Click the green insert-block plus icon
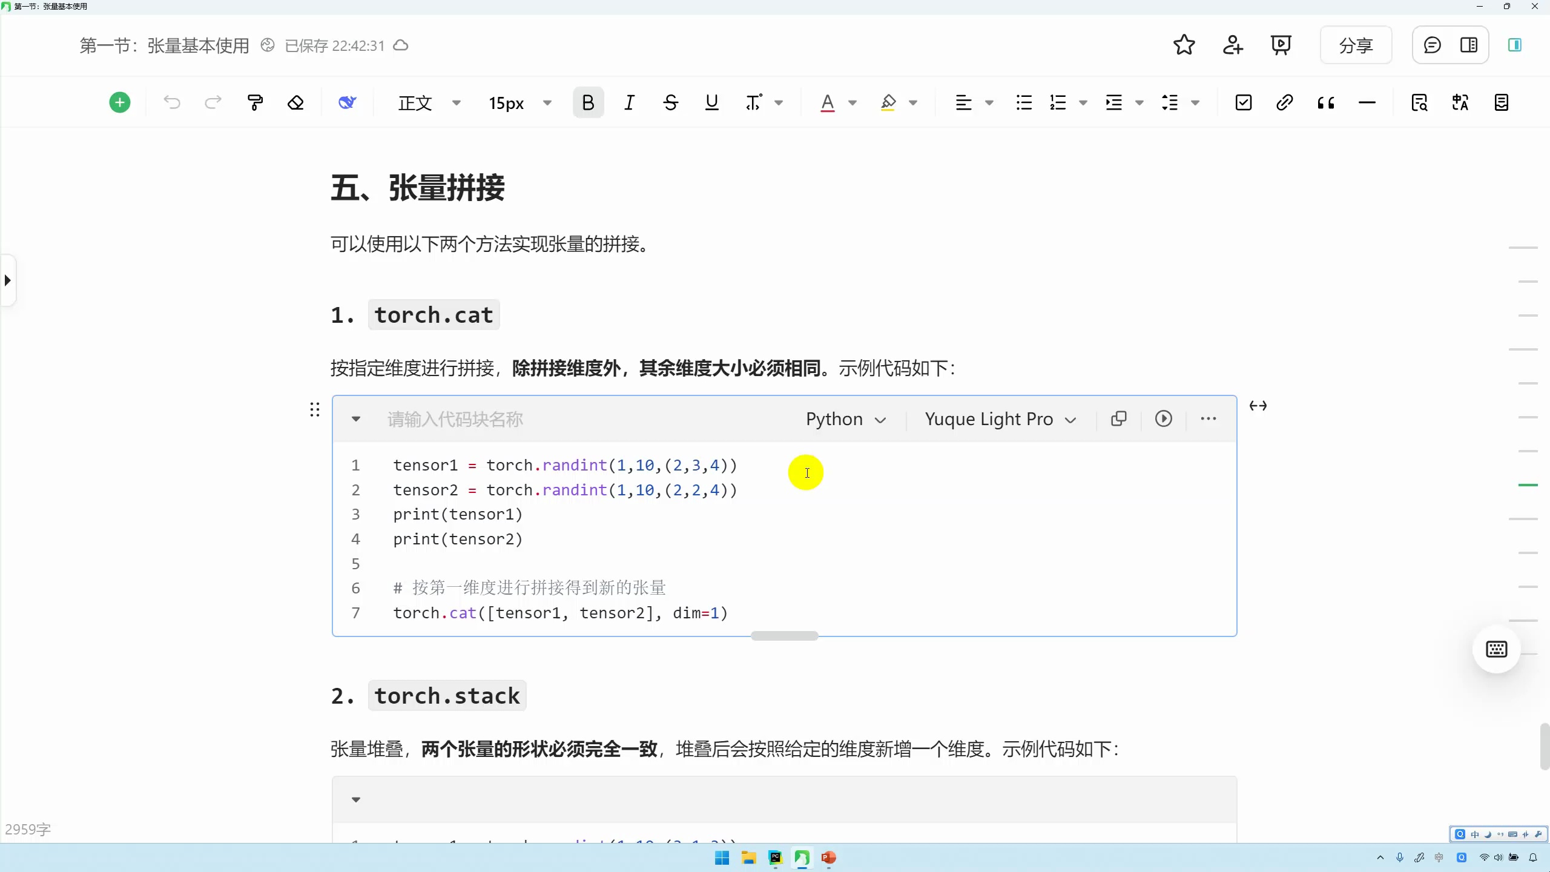 tap(119, 102)
